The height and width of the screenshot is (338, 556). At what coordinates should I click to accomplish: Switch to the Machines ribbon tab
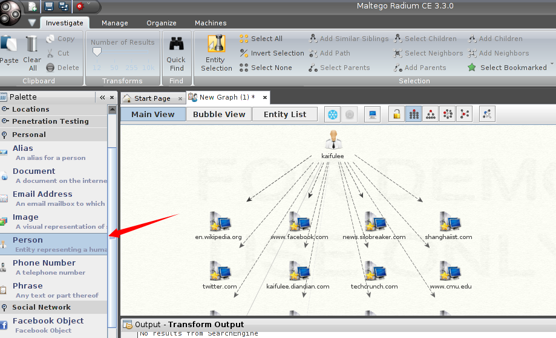pos(211,23)
